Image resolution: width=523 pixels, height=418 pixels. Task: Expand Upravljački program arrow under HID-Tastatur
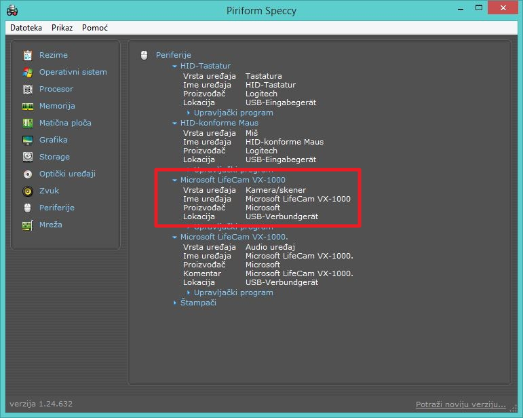(x=189, y=113)
